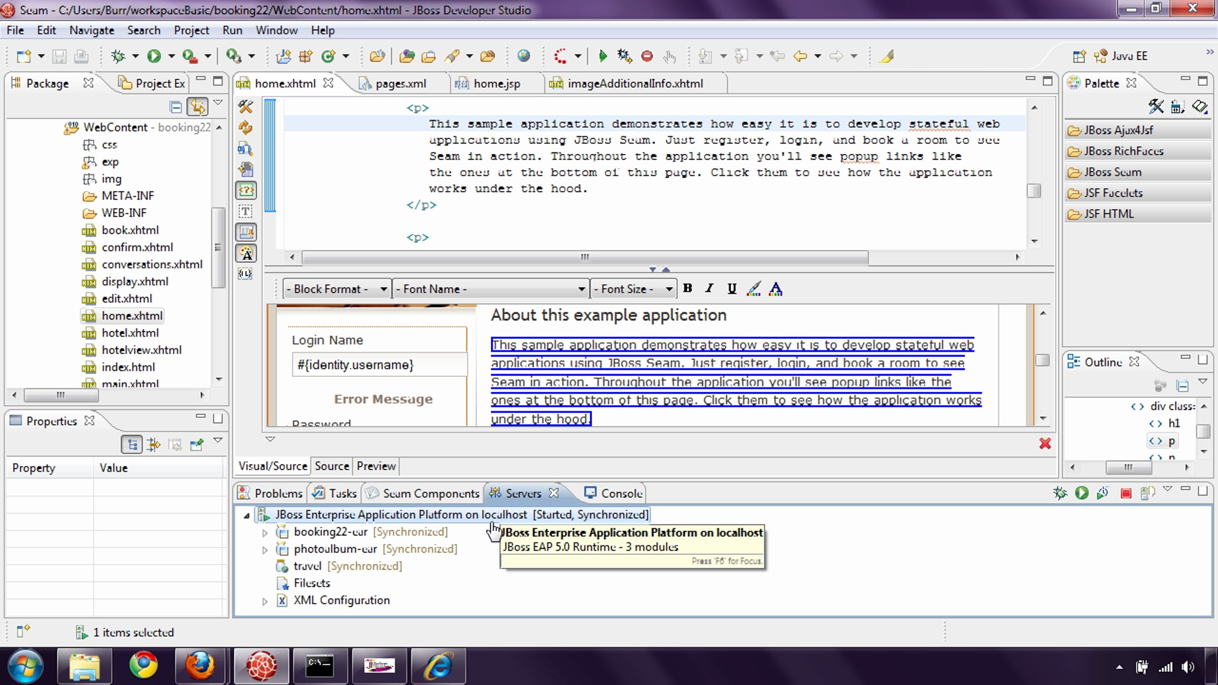Click the red dotted JBoss icon in toolbar
This screenshot has height=685, width=1218.
point(560,56)
